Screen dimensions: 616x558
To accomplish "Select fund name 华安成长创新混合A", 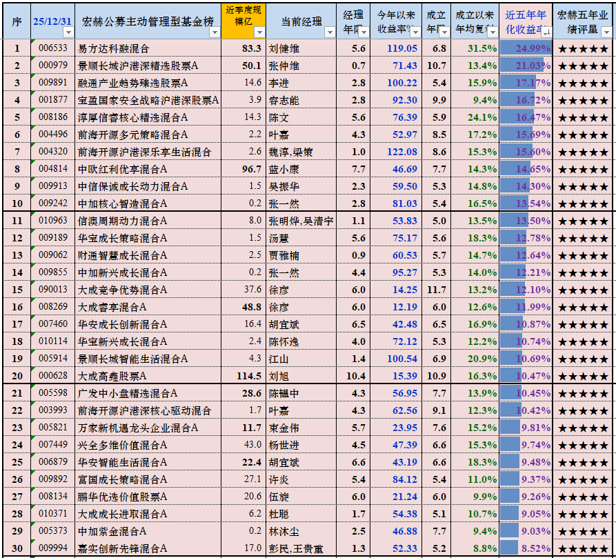I will (123, 325).
